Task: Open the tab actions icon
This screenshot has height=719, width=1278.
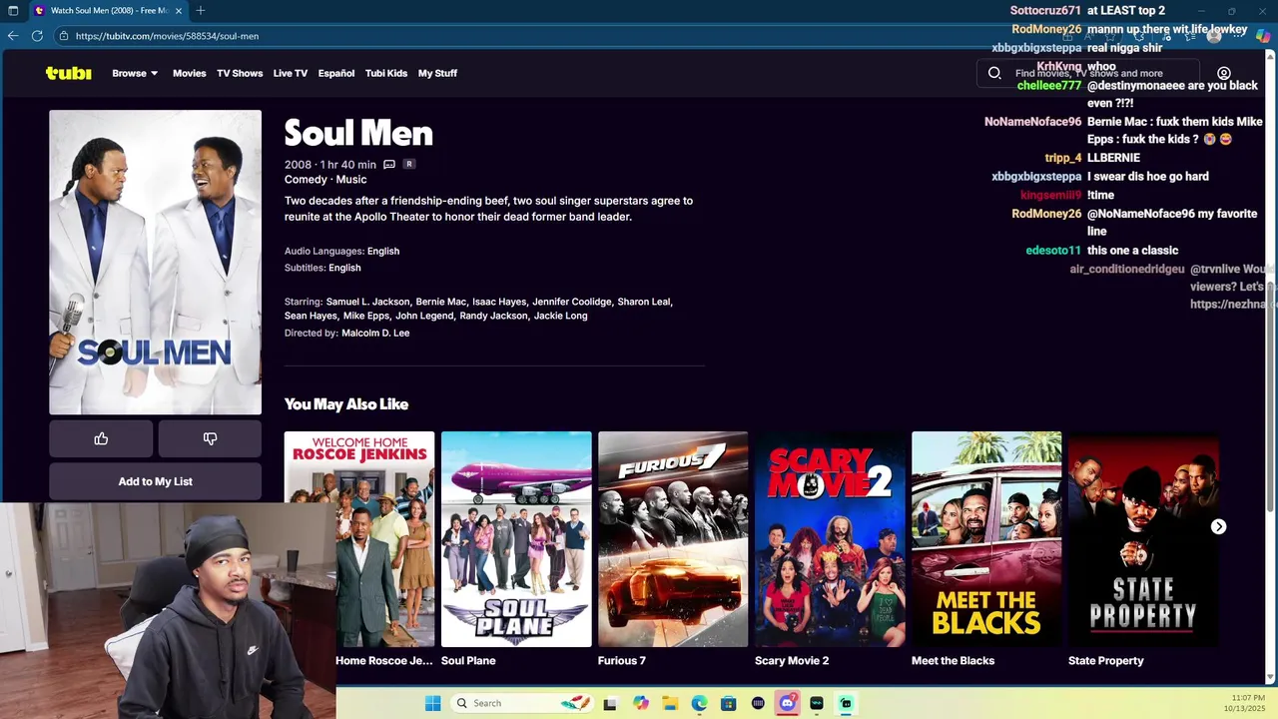Action: (x=13, y=11)
